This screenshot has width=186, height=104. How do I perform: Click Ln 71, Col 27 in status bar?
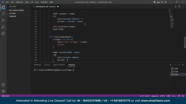tap(145, 96)
